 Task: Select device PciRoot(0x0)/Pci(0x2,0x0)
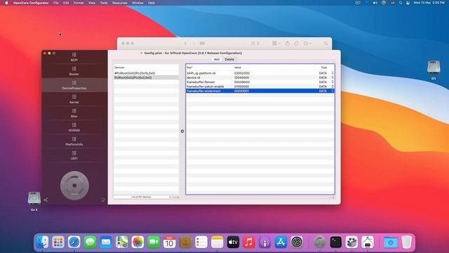click(147, 77)
